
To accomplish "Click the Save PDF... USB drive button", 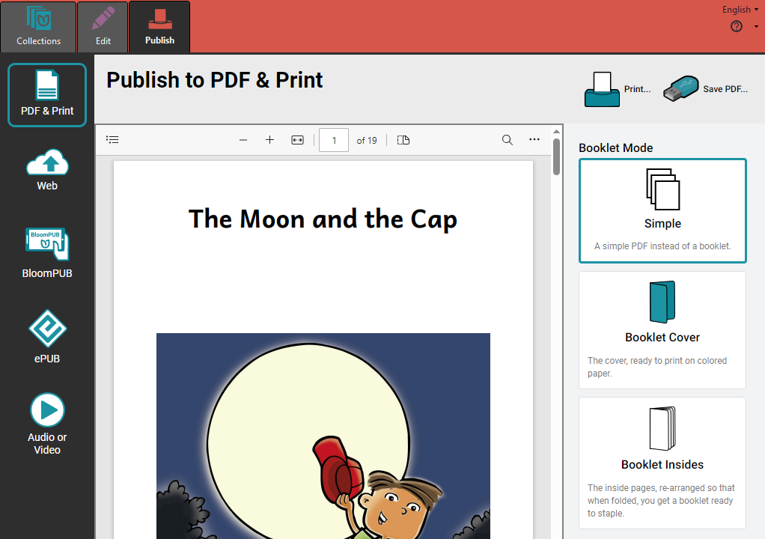I will click(705, 89).
